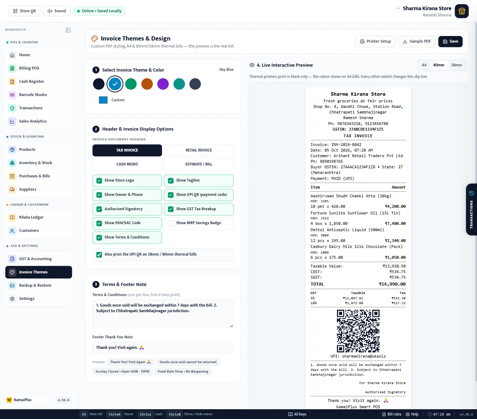Open GST & Accounting icon
The image size is (477, 419).
(12, 259)
